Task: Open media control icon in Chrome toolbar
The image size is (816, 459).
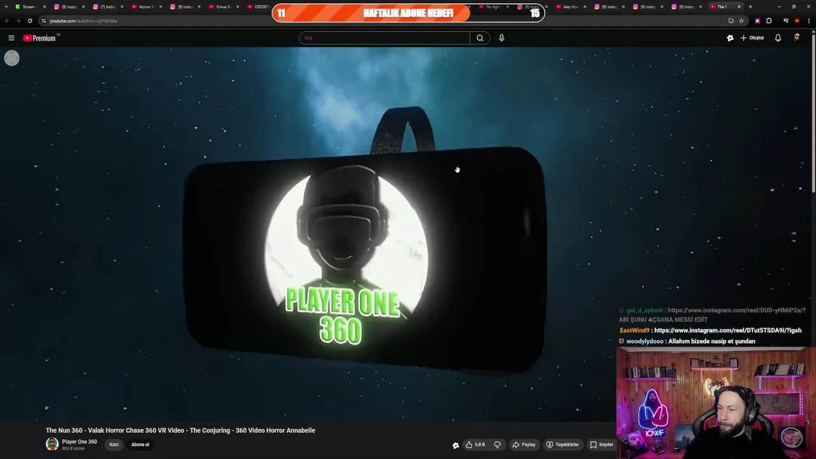Action: (x=785, y=20)
